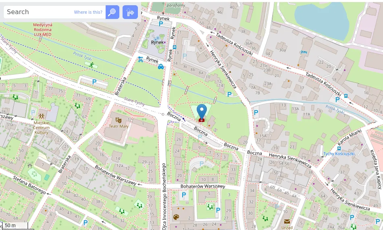Click the parking icon near building 41

click(x=85, y=222)
